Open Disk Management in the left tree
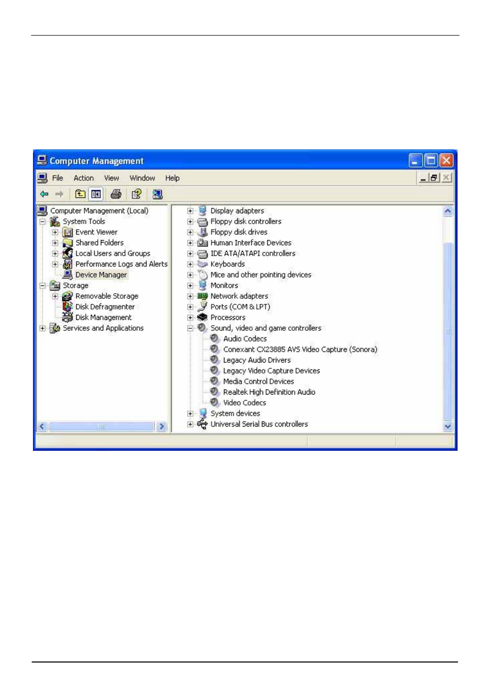The height and width of the screenshot is (696, 491). click(x=103, y=317)
